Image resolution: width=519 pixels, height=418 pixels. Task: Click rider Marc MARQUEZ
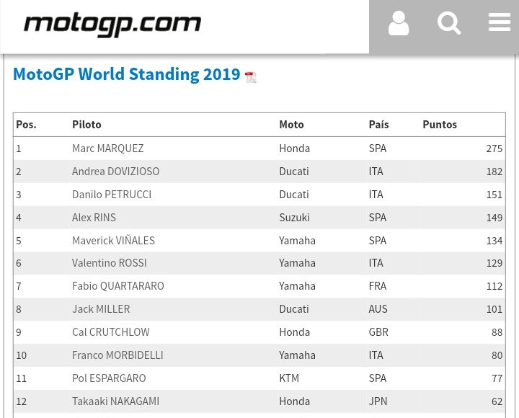click(107, 148)
